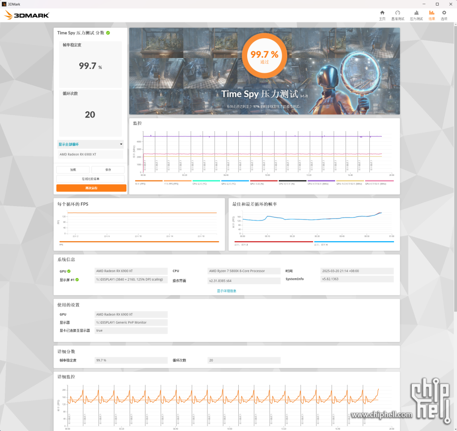This screenshot has height=431, width=457.
Task: Toggle the 平均 FPS series in the monitoring legend
Action: coord(178,182)
